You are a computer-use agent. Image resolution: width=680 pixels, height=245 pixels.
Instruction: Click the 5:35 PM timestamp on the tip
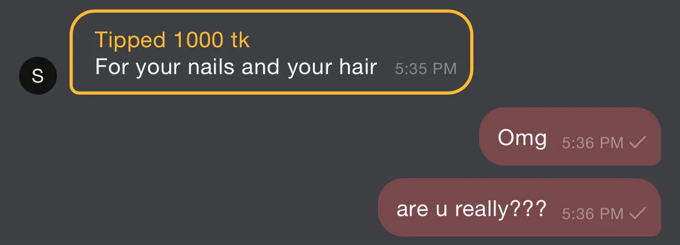426,69
